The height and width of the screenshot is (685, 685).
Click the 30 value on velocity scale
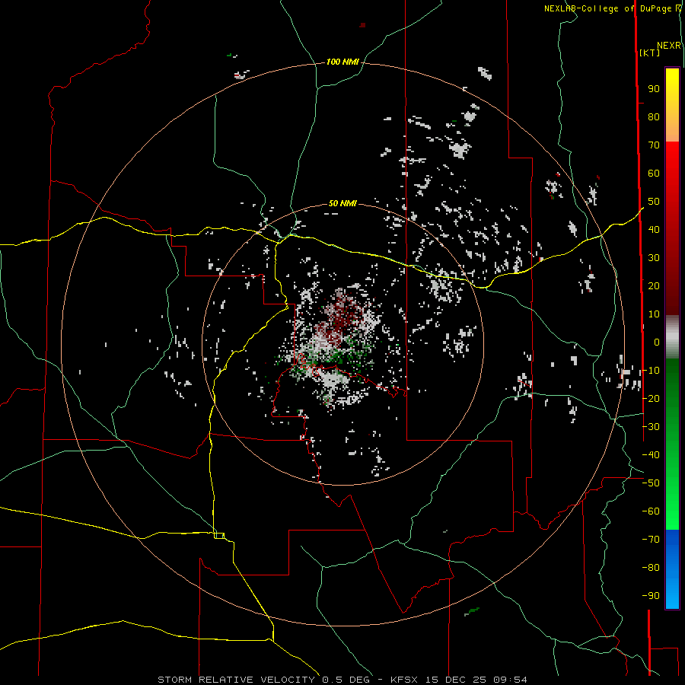coord(654,258)
